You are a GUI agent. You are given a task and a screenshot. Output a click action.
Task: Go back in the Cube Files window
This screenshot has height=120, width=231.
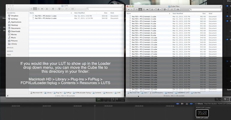click(x=129, y=9)
